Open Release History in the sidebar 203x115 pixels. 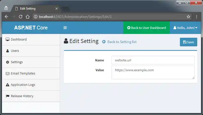click(x=31, y=96)
